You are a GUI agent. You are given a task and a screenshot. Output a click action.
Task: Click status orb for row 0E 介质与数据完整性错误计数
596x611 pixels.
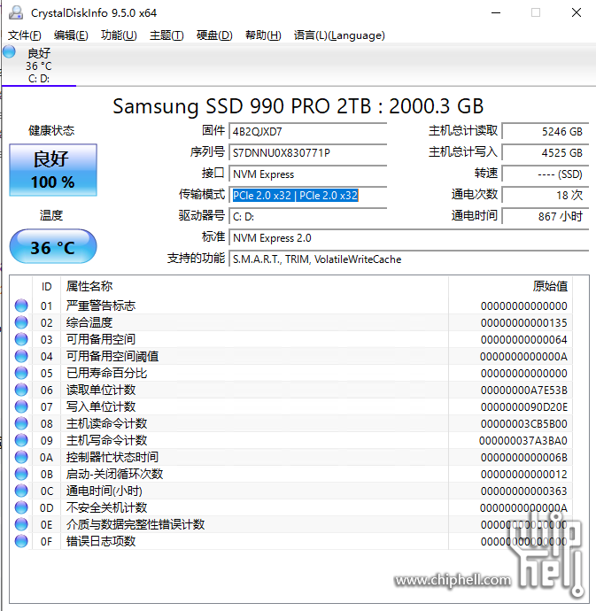coord(21,524)
